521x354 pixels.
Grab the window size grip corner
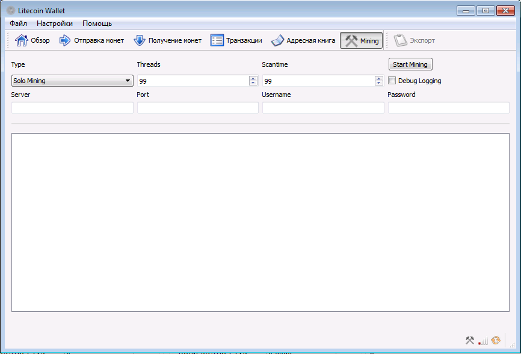(x=513, y=345)
